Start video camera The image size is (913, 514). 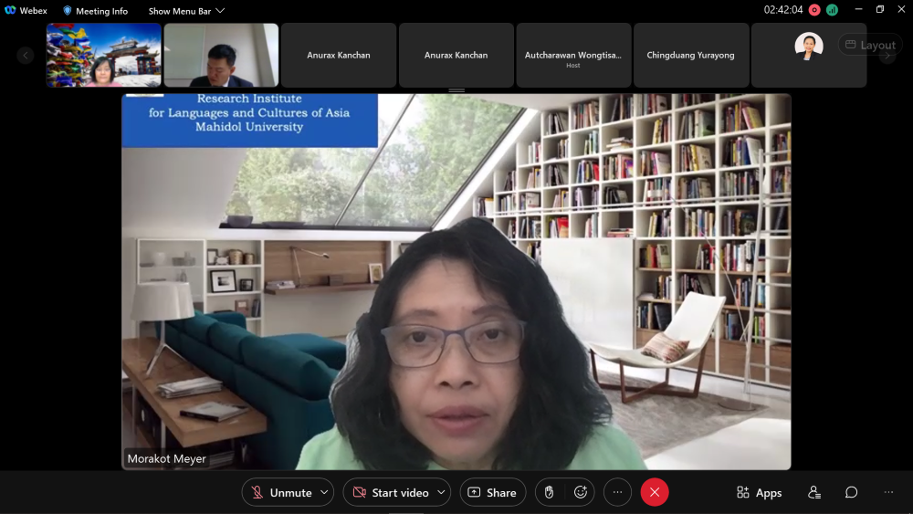pyautogui.click(x=391, y=493)
